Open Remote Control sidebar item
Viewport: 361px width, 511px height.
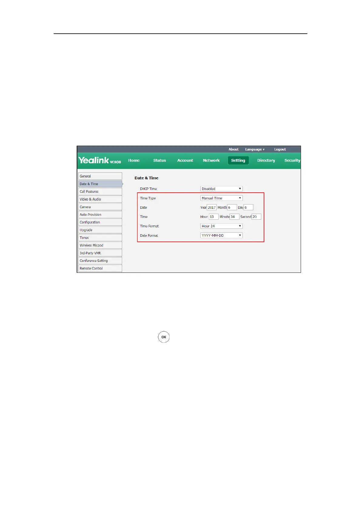pyautogui.click(x=100, y=268)
